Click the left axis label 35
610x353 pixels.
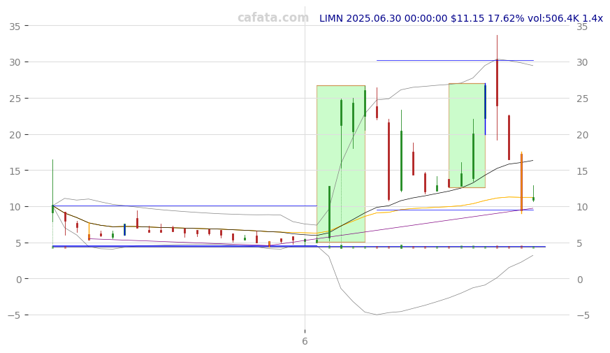tap(15, 27)
